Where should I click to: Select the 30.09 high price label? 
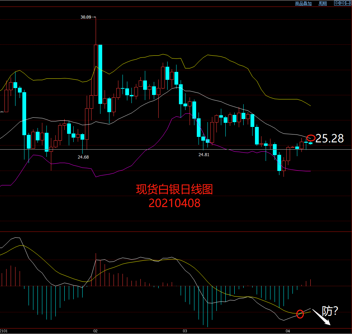point(86,17)
